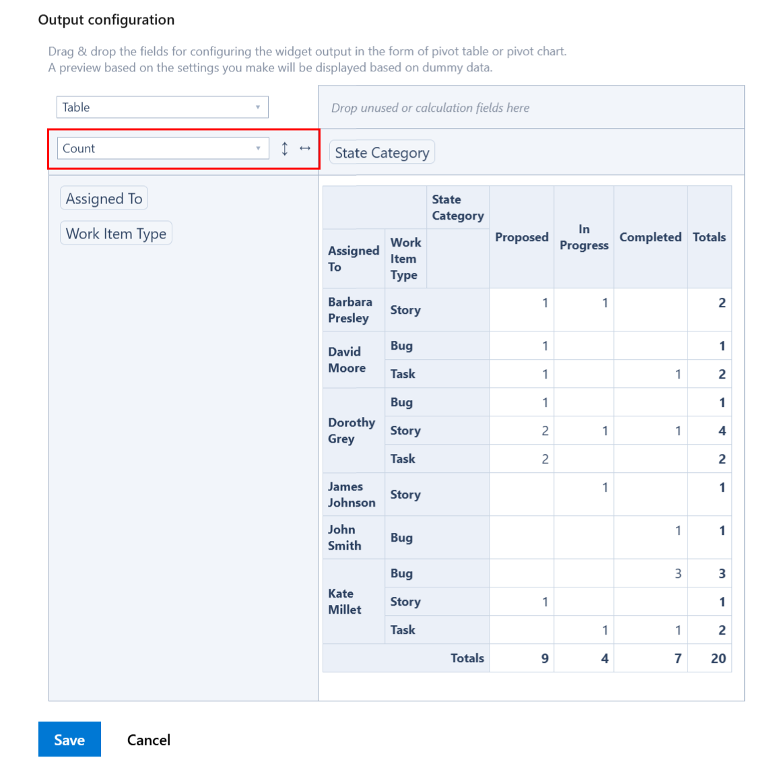The height and width of the screenshot is (770, 767).
Task: Open the Count aggregator dropdown
Action: [x=163, y=148]
